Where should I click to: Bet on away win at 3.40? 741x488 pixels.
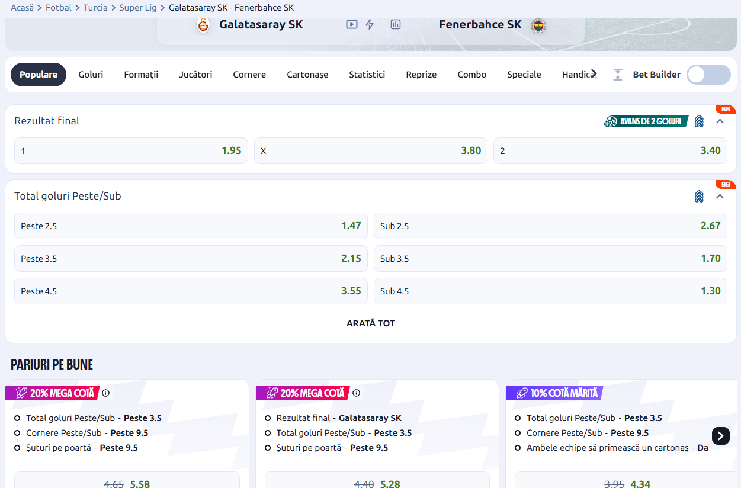tap(610, 150)
